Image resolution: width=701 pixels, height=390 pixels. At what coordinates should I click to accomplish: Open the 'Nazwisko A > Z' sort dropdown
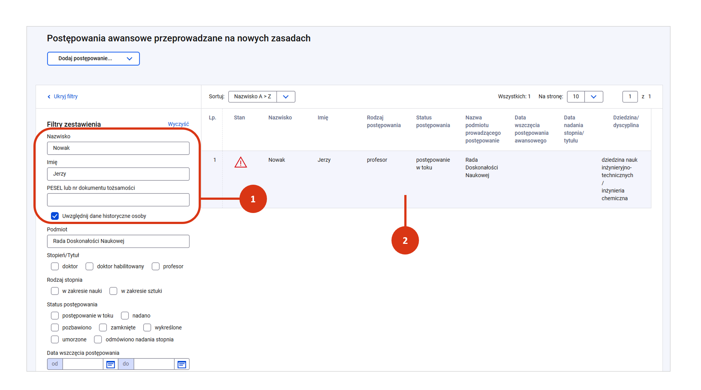261,97
